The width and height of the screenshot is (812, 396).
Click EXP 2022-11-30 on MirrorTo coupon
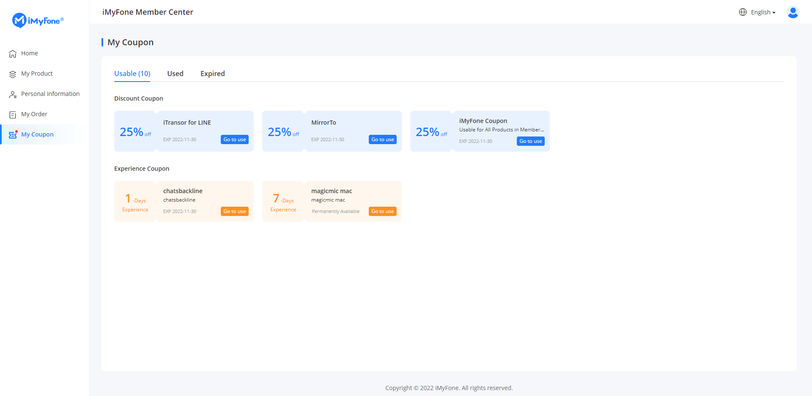328,139
